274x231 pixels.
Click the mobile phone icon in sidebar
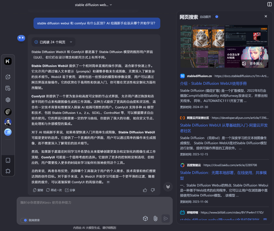pos(8,160)
